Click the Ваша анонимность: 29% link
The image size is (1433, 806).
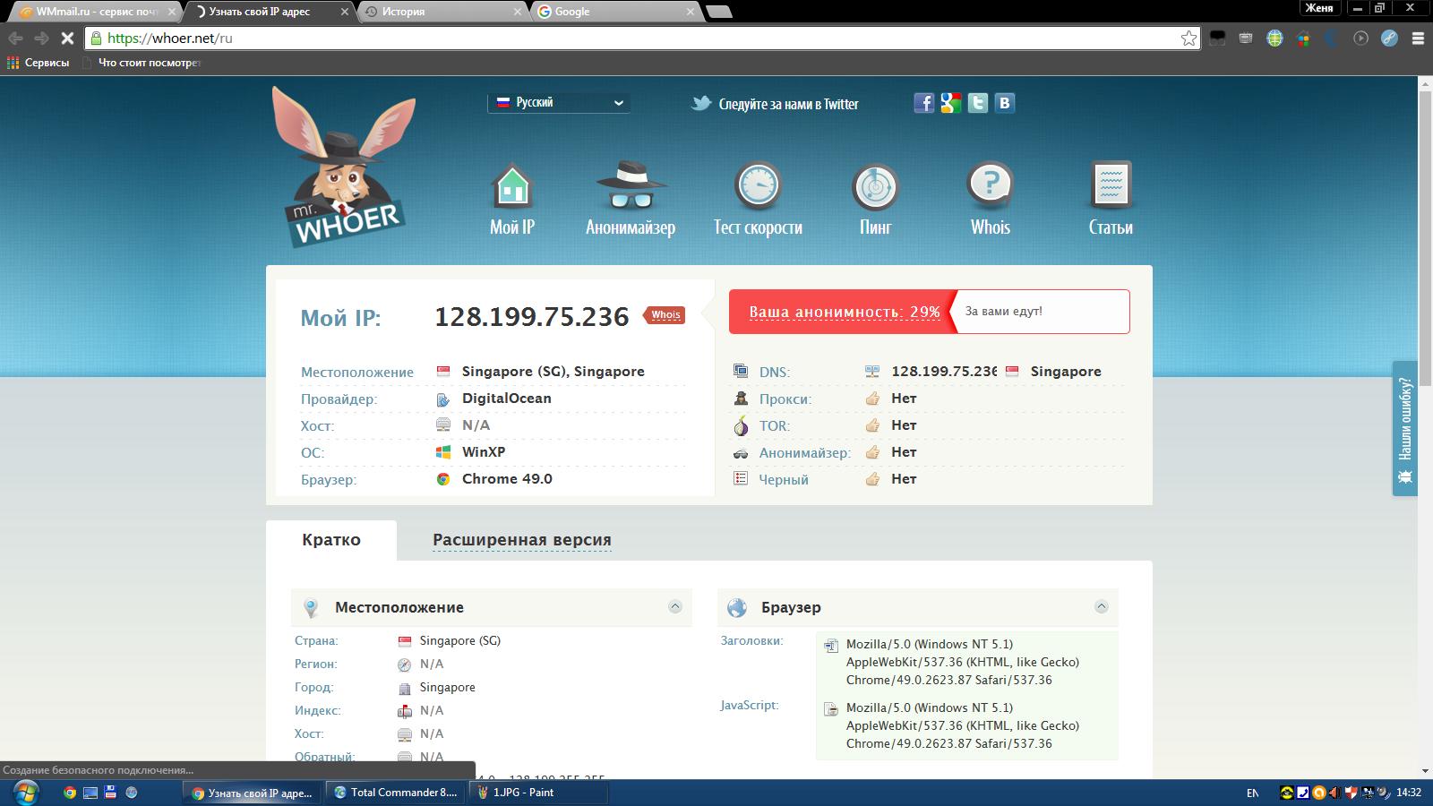[845, 312]
